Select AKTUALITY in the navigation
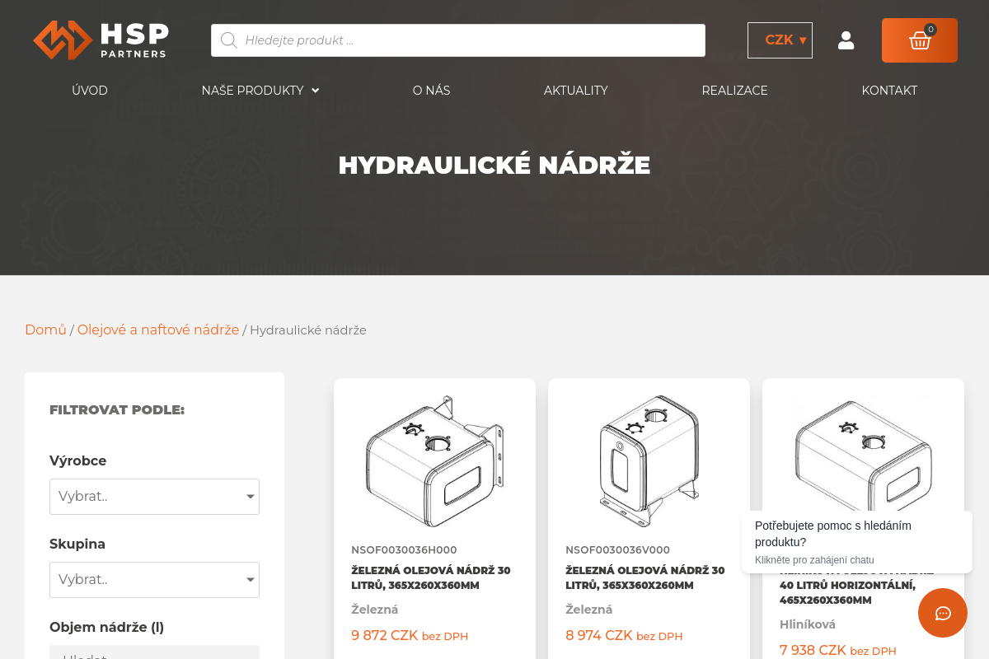Screen dimensions: 989x659 tap(575, 91)
